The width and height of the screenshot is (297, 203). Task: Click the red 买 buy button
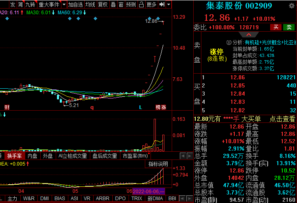[x=276, y=27]
